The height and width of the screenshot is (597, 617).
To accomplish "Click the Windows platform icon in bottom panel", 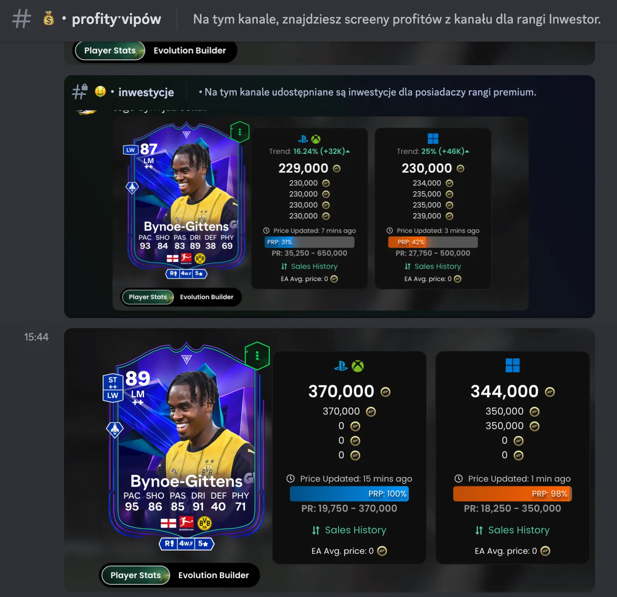I will [512, 365].
